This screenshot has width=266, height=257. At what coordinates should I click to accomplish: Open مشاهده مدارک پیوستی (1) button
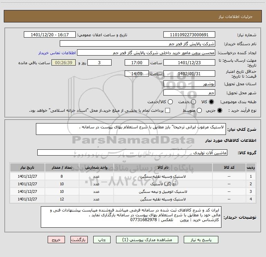147,240
